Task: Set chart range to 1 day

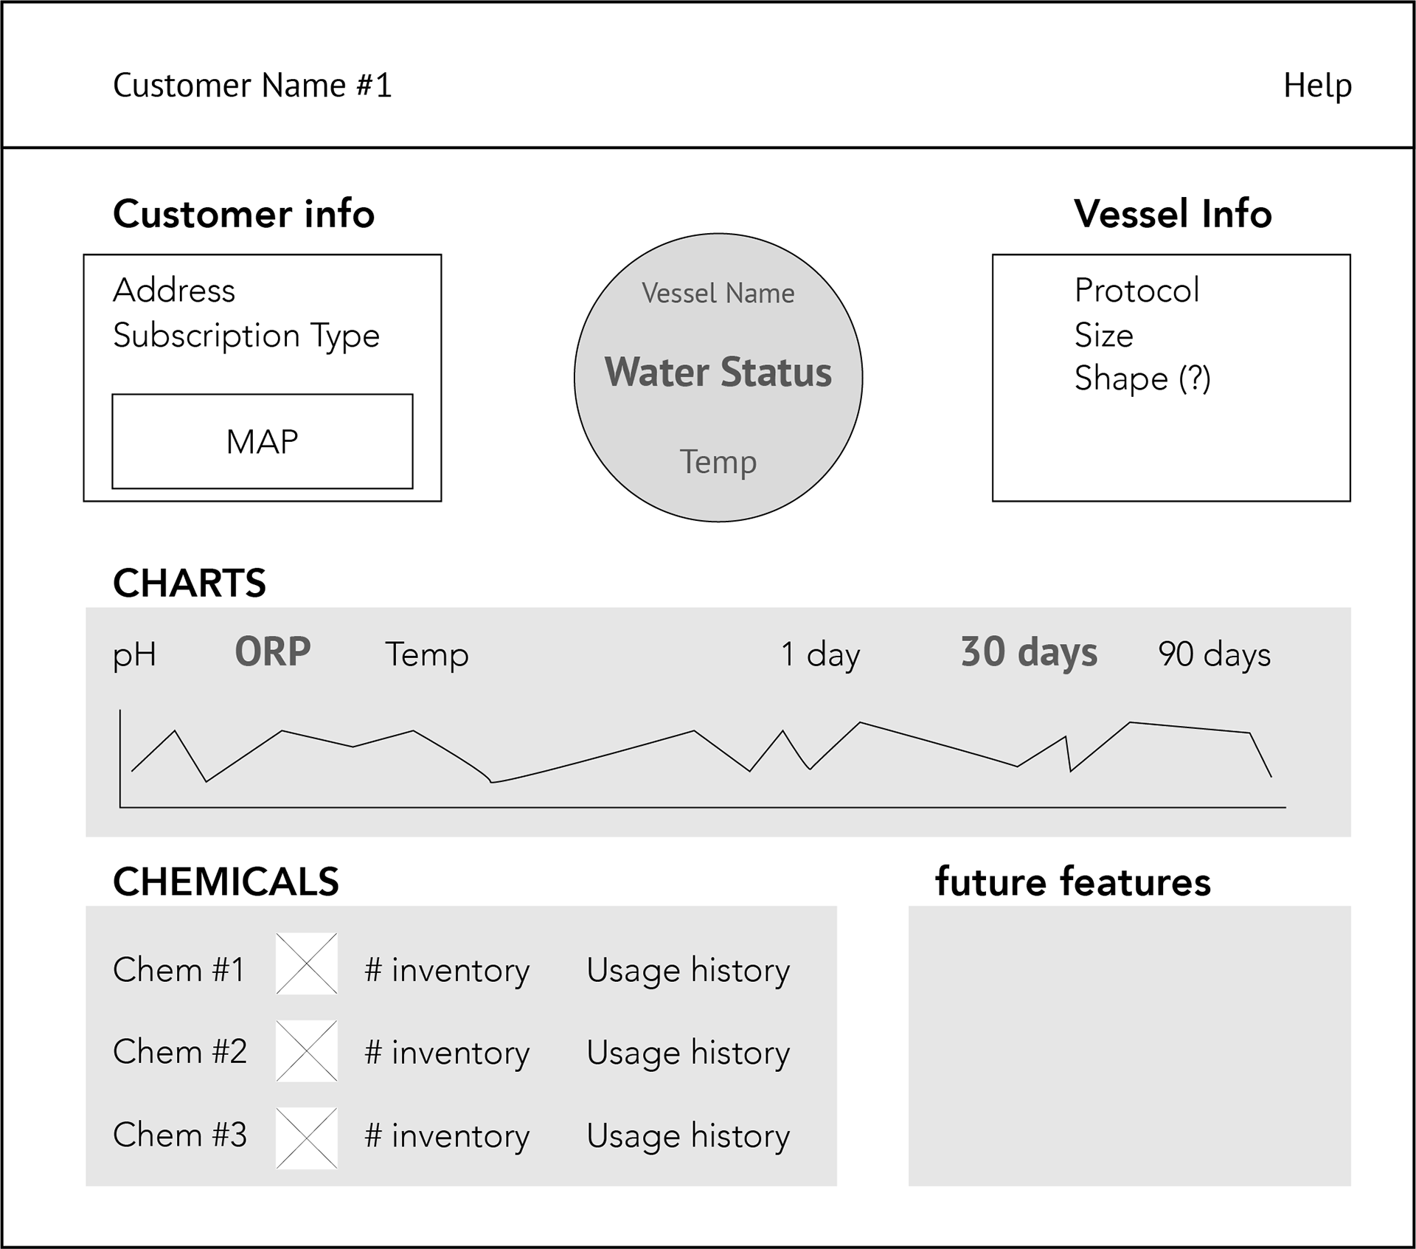Action: tap(820, 654)
